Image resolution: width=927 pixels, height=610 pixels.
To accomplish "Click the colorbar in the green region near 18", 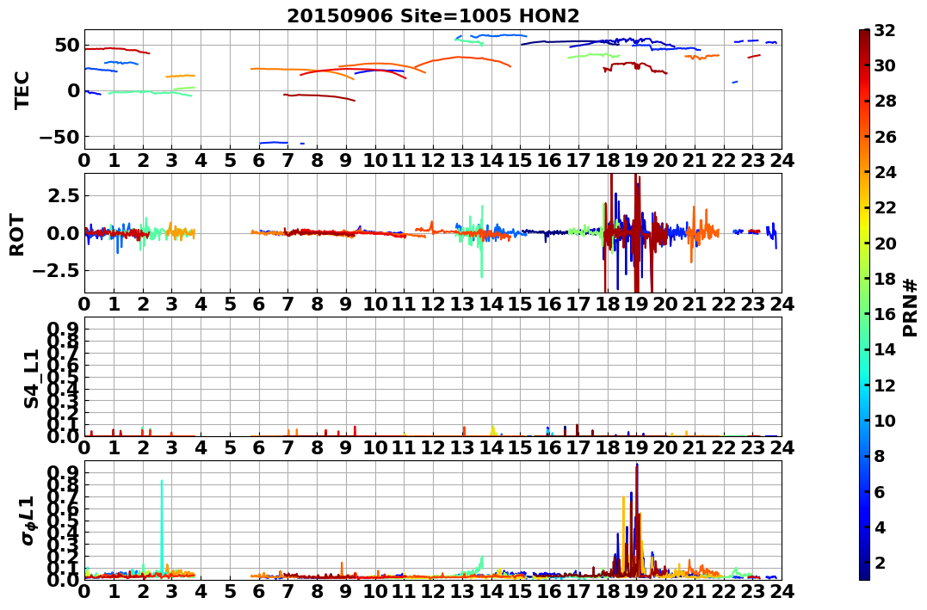I will (x=864, y=279).
